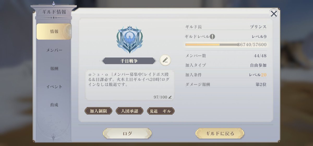Screen dimensions: 313x146
Task: Click ギルドに戻る to return
Action: (220, 134)
